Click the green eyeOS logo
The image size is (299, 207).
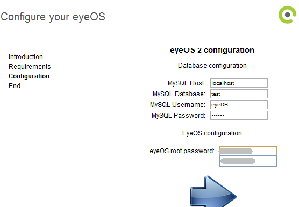(288, 15)
